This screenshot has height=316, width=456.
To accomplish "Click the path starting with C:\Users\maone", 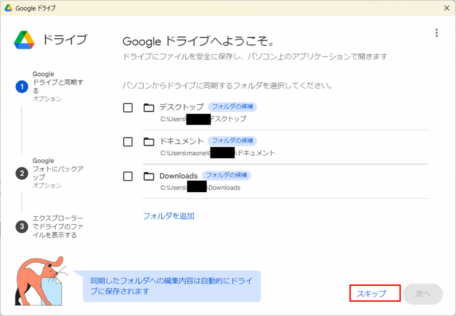I will 217,153.
